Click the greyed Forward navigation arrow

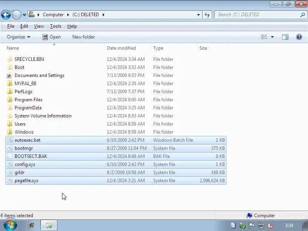(17, 15)
